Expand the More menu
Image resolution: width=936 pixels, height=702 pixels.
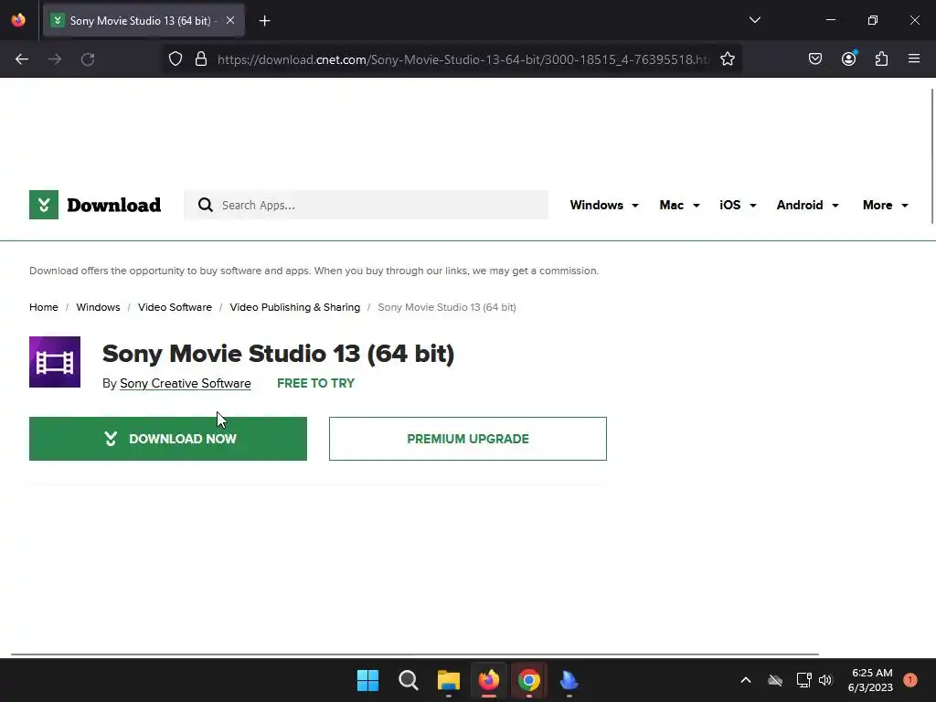[885, 205]
